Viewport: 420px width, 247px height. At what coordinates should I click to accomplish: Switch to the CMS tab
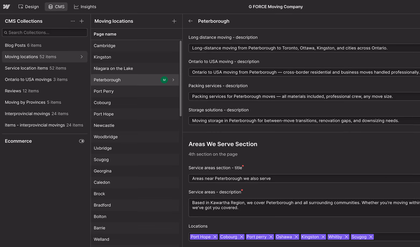(x=56, y=7)
